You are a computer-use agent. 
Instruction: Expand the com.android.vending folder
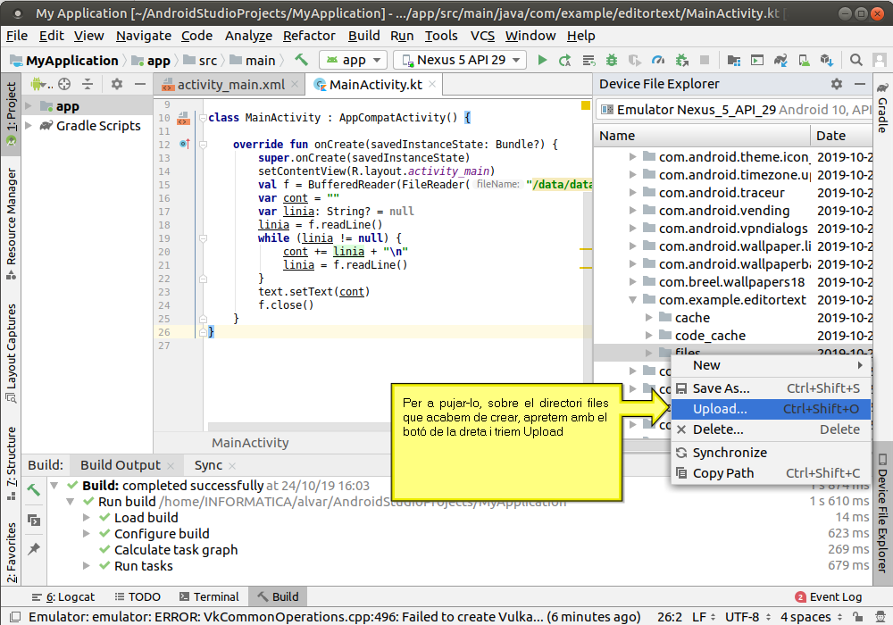pos(633,210)
